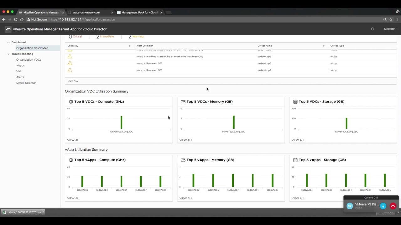The width and height of the screenshot is (401, 225).
Task: Open Alerts in sidebar
Action: [20, 77]
